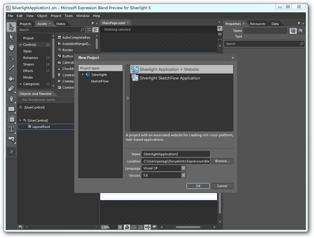Open the Version dropdown showing 5.0

[x=183, y=175]
